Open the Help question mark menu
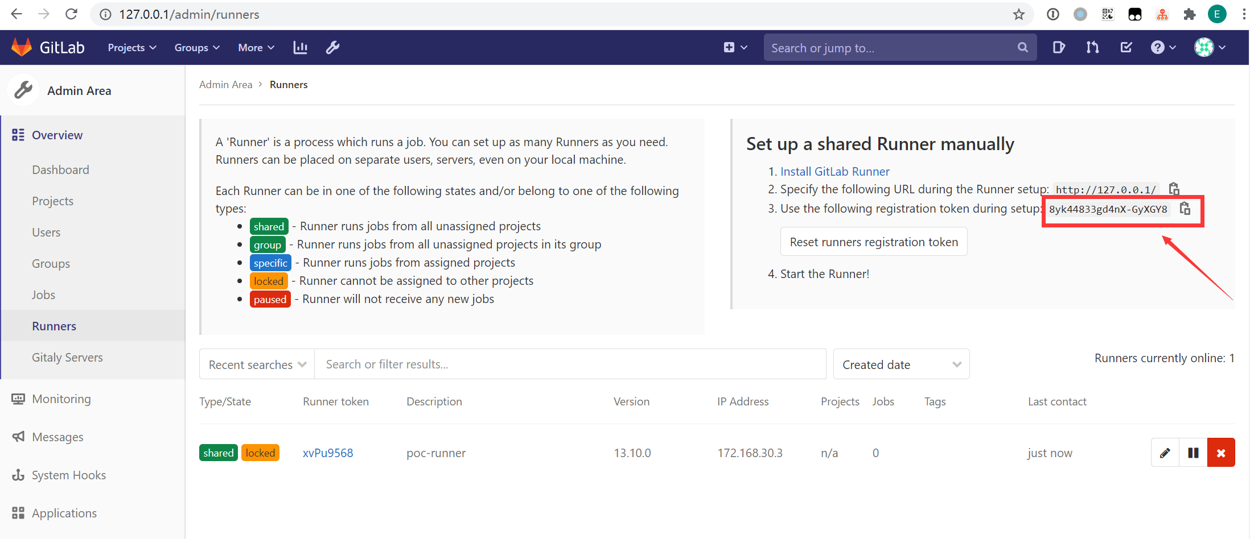 tap(1163, 48)
